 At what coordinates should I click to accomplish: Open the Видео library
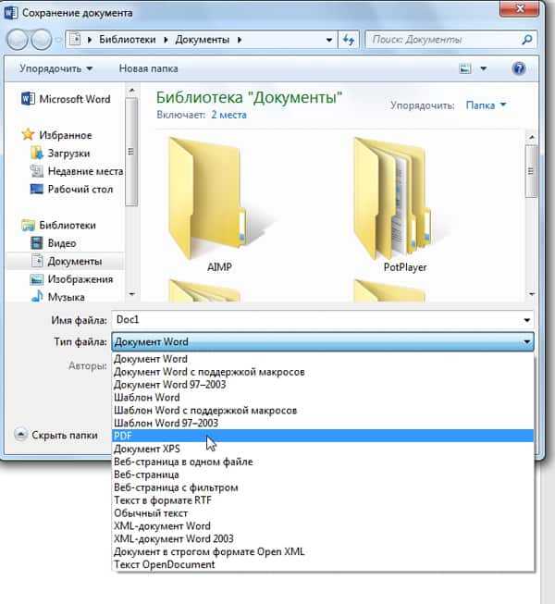54,243
